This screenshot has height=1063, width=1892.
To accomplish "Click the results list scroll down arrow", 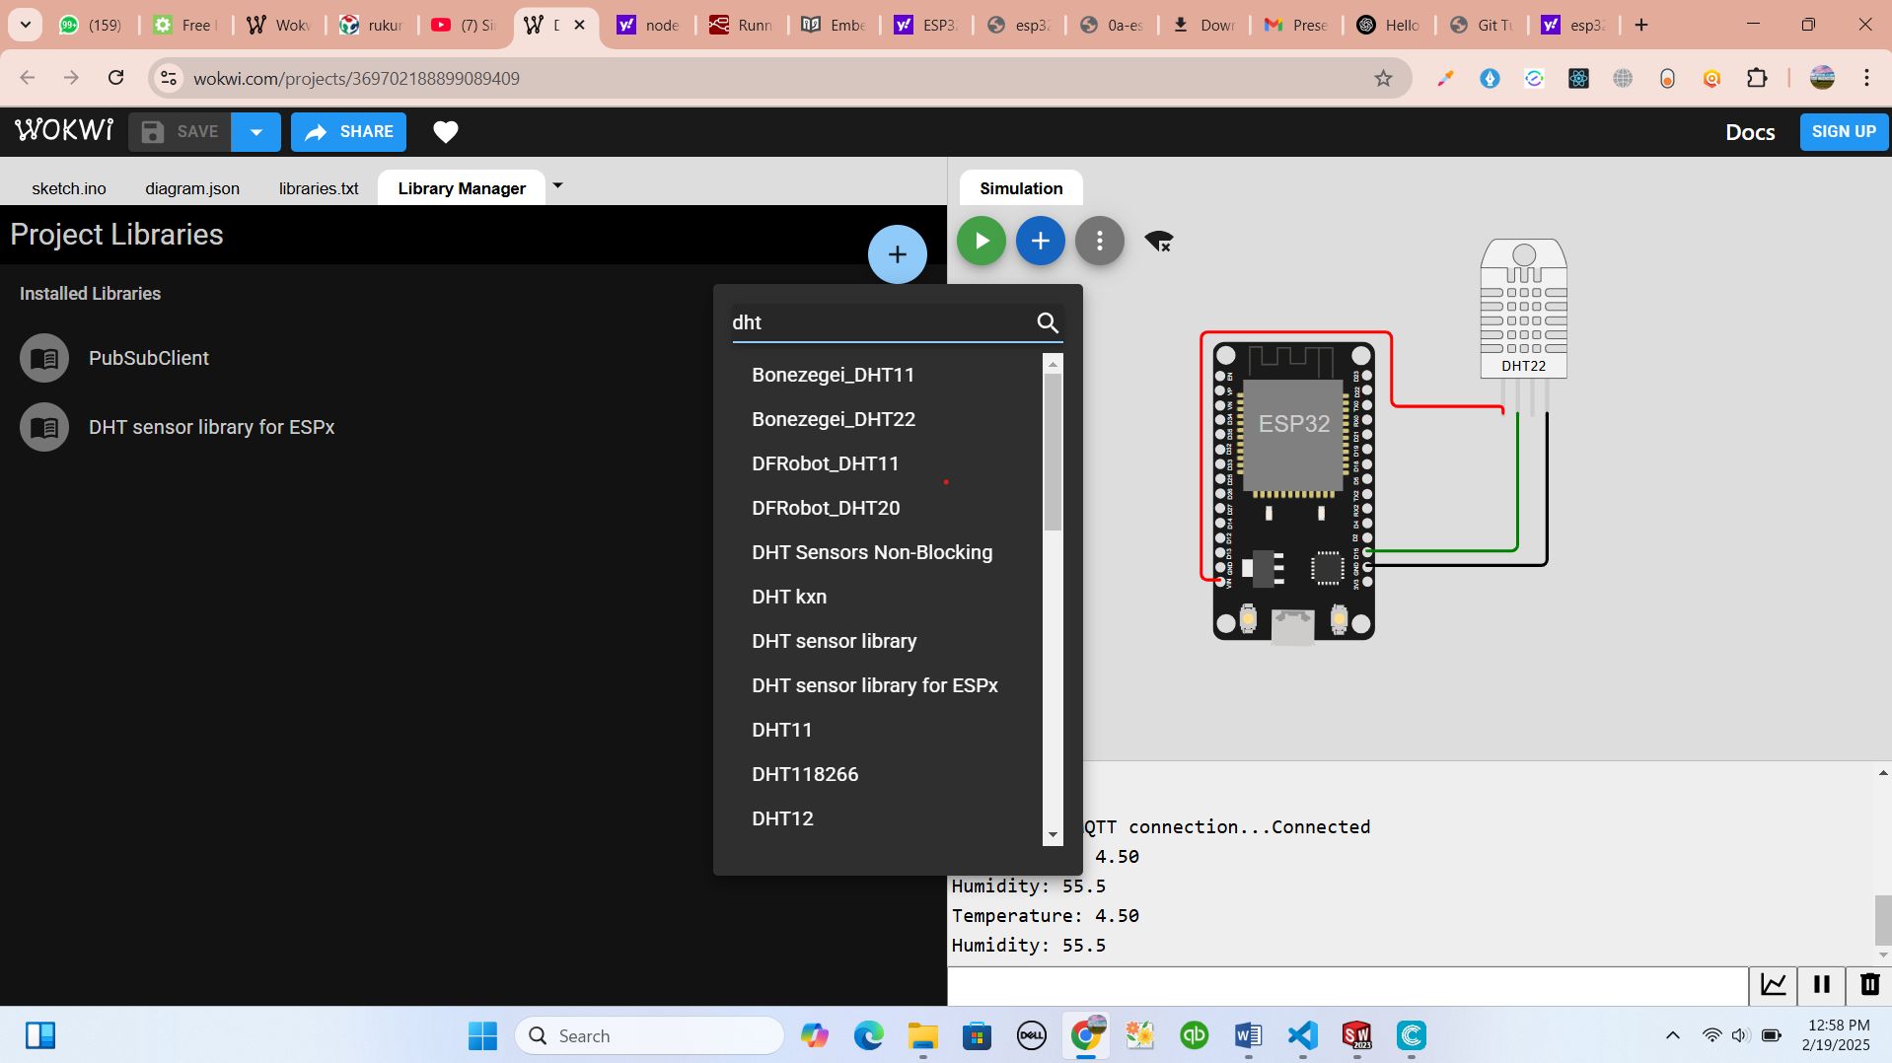I will tap(1053, 835).
